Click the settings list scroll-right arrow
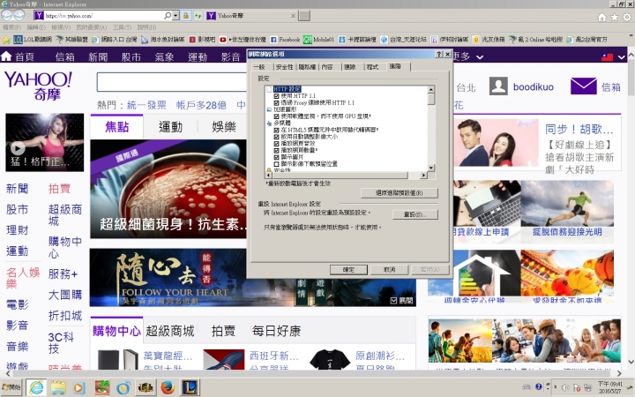Image resolution: width=635 pixels, height=397 pixels. click(x=423, y=176)
